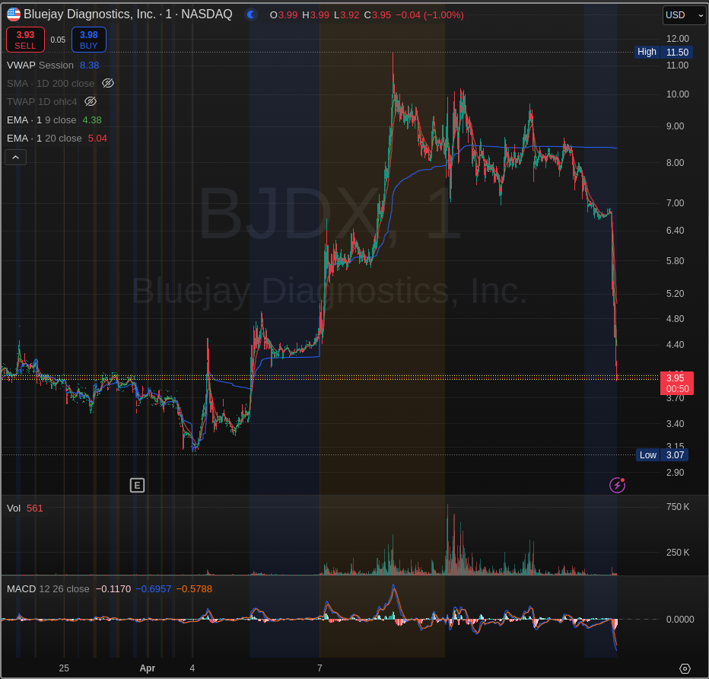Image resolution: width=709 pixels, height=679 pixels.
Task: Show the hidden TWAP indicator
Action: tap(91, 101)
